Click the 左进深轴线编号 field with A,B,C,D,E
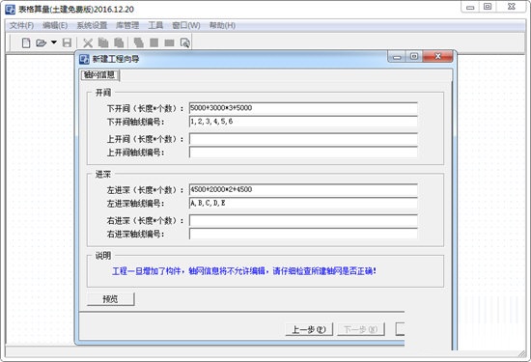Image resolution: width=531 pixels, height=362 pixels. pyautogui.click(x=303, y=203)
